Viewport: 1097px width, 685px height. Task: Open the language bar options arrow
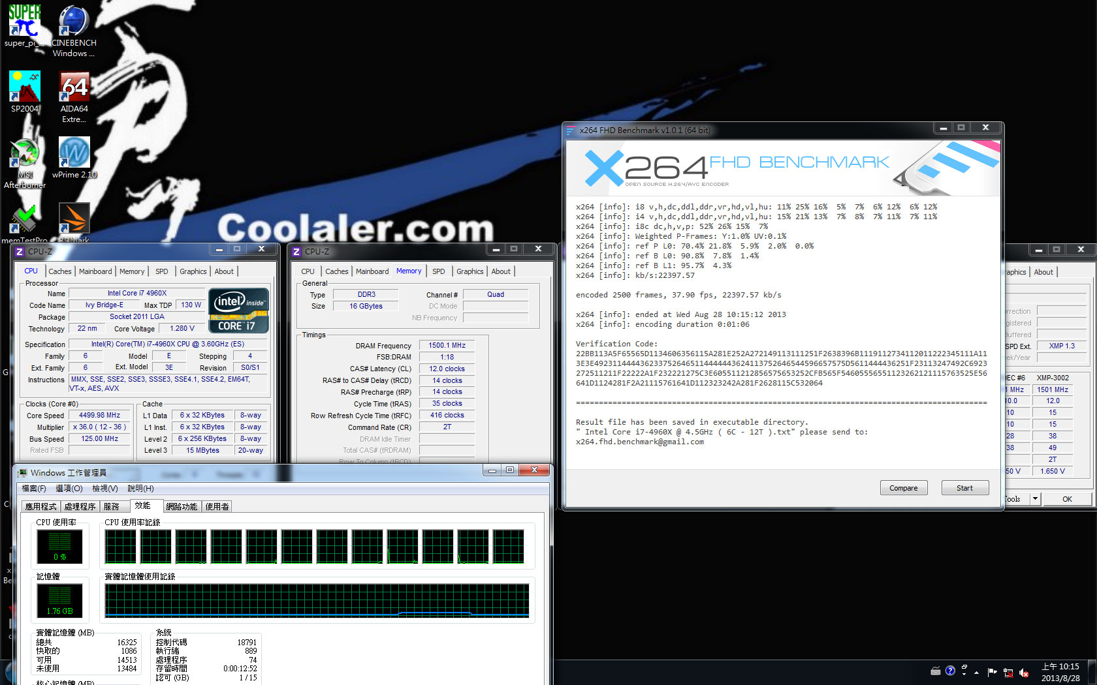(964, 675)
